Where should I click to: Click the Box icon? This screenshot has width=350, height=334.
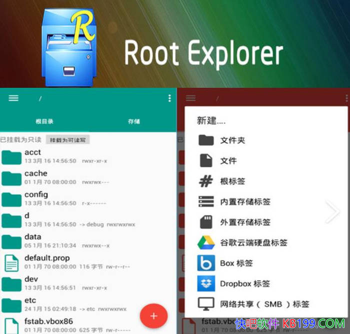(206, 263)
